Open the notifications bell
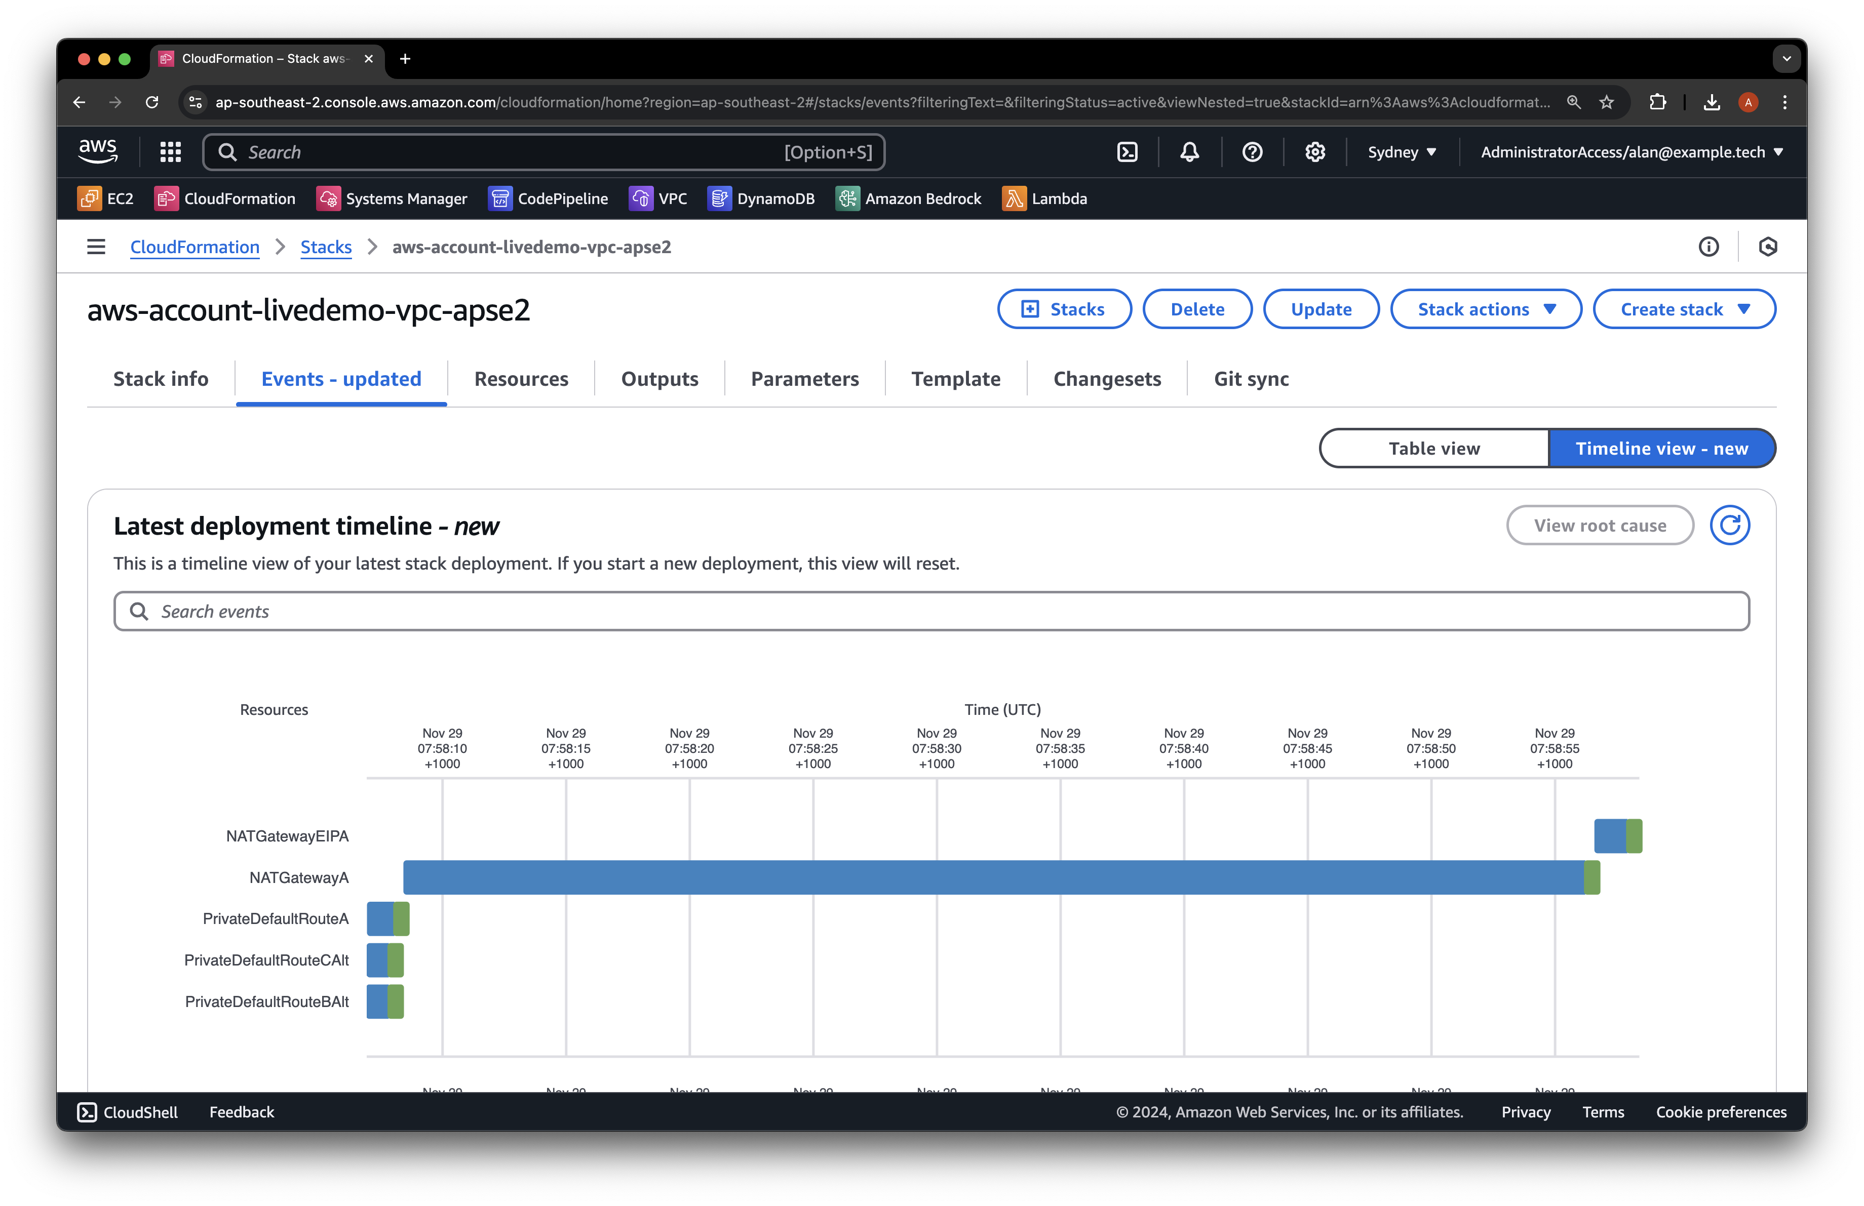The width and height of the screenshot is (1864, 1206). 1189,152
